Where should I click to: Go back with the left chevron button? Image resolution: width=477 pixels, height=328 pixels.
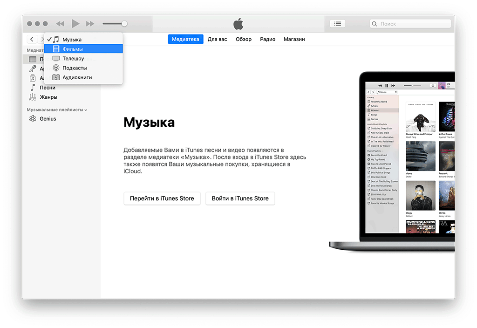[32, 39]
